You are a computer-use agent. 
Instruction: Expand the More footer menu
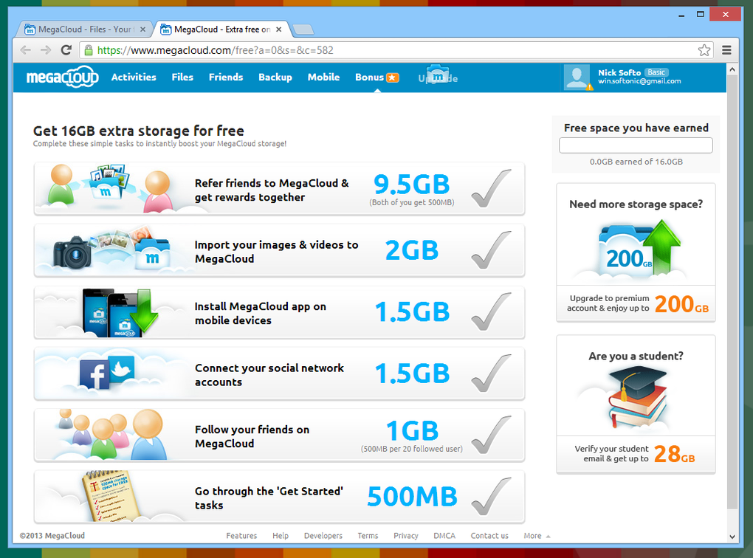point(537,535)
